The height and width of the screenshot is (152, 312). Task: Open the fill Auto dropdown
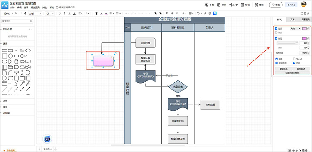(x=295, y=29)
